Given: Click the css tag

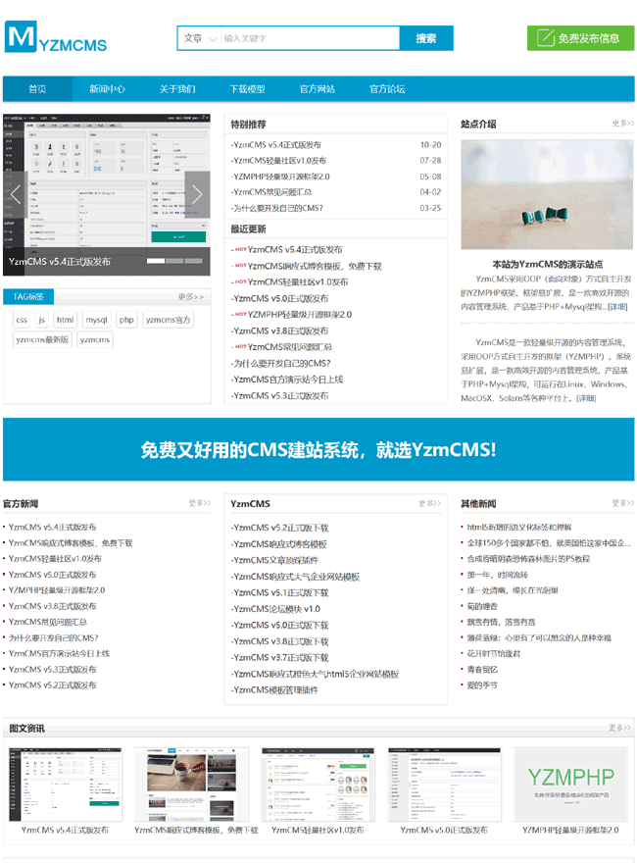Looking at the screenshot, I should click(x=22, y=320).
